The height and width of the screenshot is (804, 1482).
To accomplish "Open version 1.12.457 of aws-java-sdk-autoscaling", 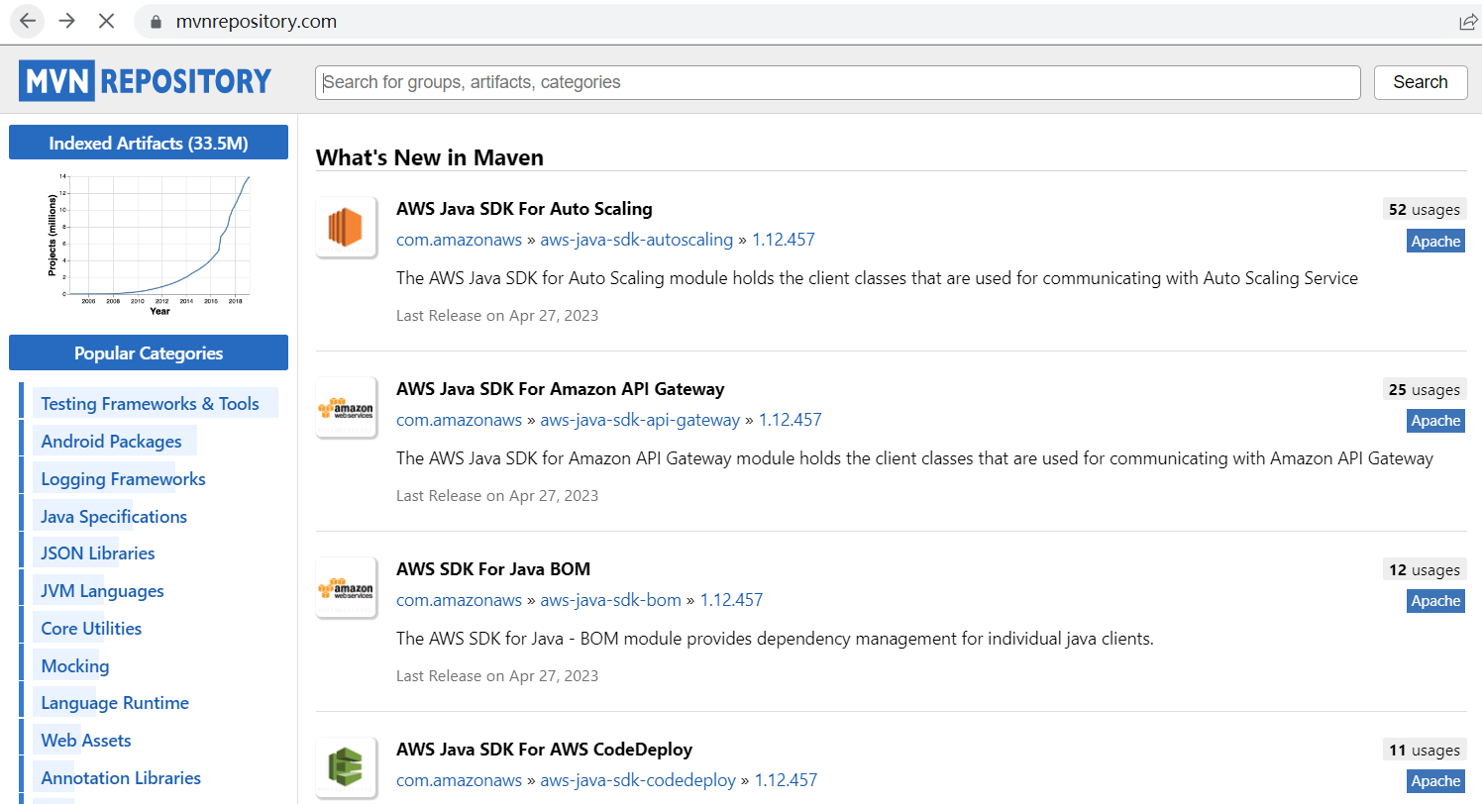I will pos(784,240).
